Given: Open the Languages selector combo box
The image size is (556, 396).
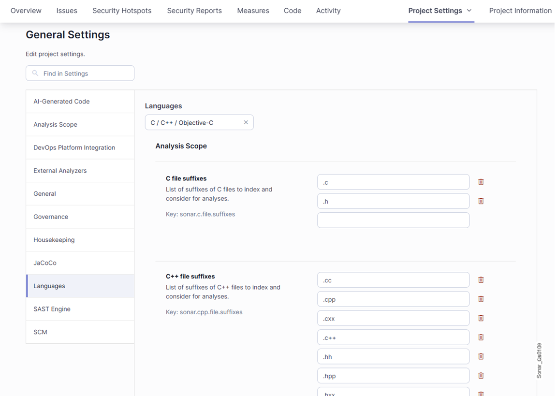Looking at the screenshot, I should (x=193, y=123).
